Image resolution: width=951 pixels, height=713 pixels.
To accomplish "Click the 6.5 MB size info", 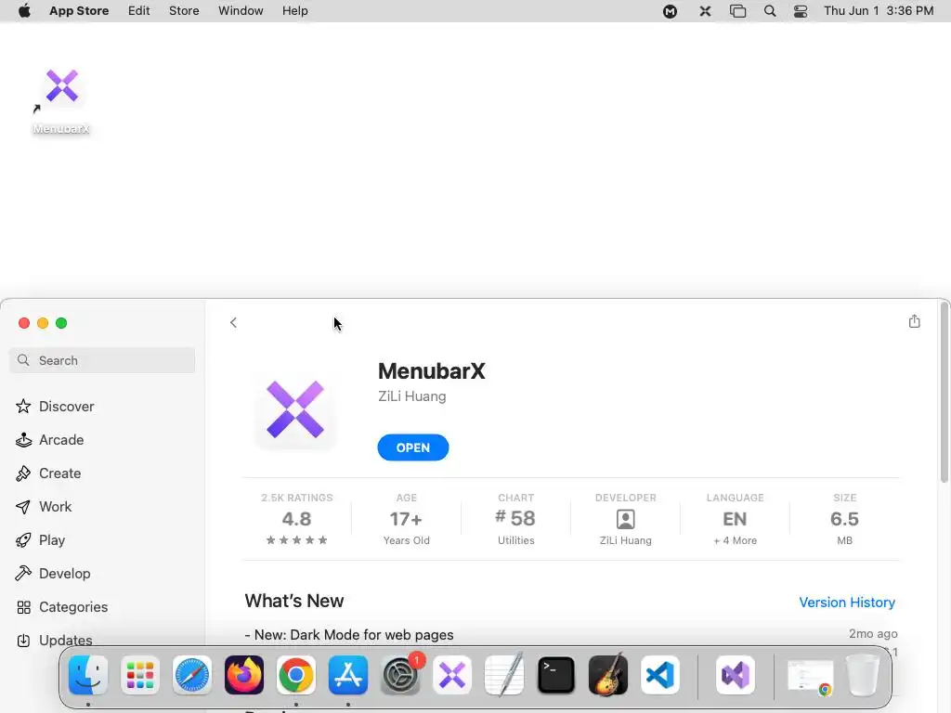I will pyautogui.click(x=844, y=520).
